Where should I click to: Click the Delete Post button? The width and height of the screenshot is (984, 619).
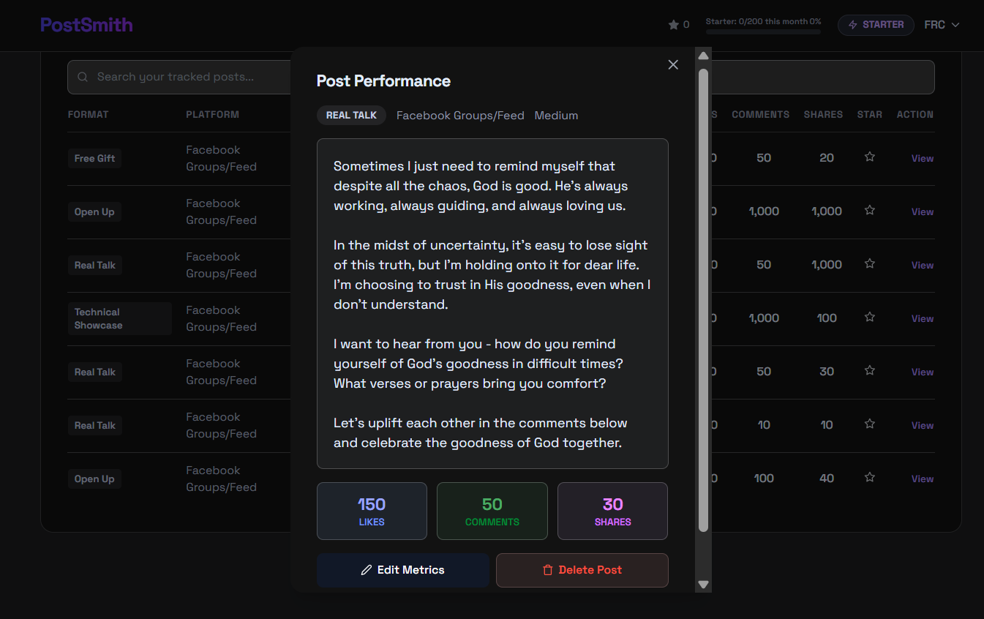(582, 570)
